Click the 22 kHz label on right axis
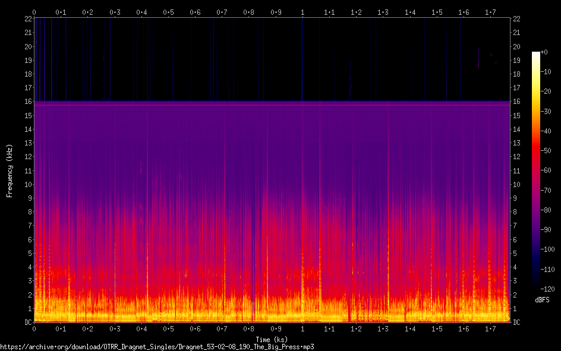 point(517,19)
